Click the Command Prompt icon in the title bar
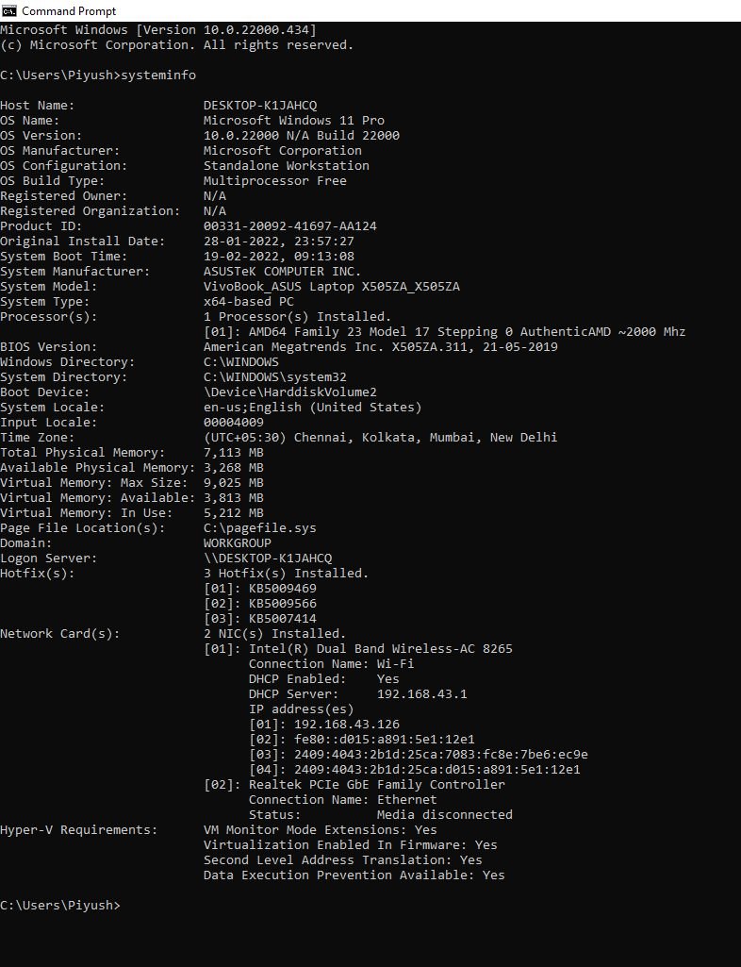741x967 pixels. click(9, 10)
